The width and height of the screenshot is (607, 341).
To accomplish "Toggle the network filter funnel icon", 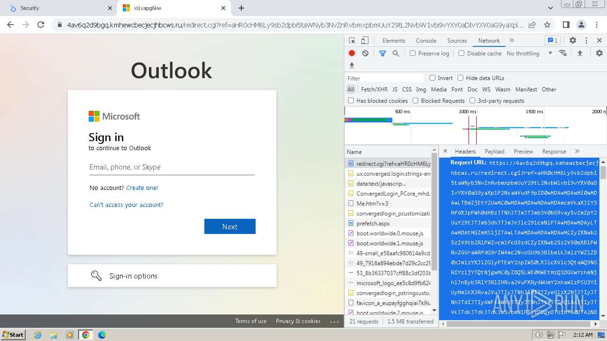I will pyautogui.click(x=383, y=54).
